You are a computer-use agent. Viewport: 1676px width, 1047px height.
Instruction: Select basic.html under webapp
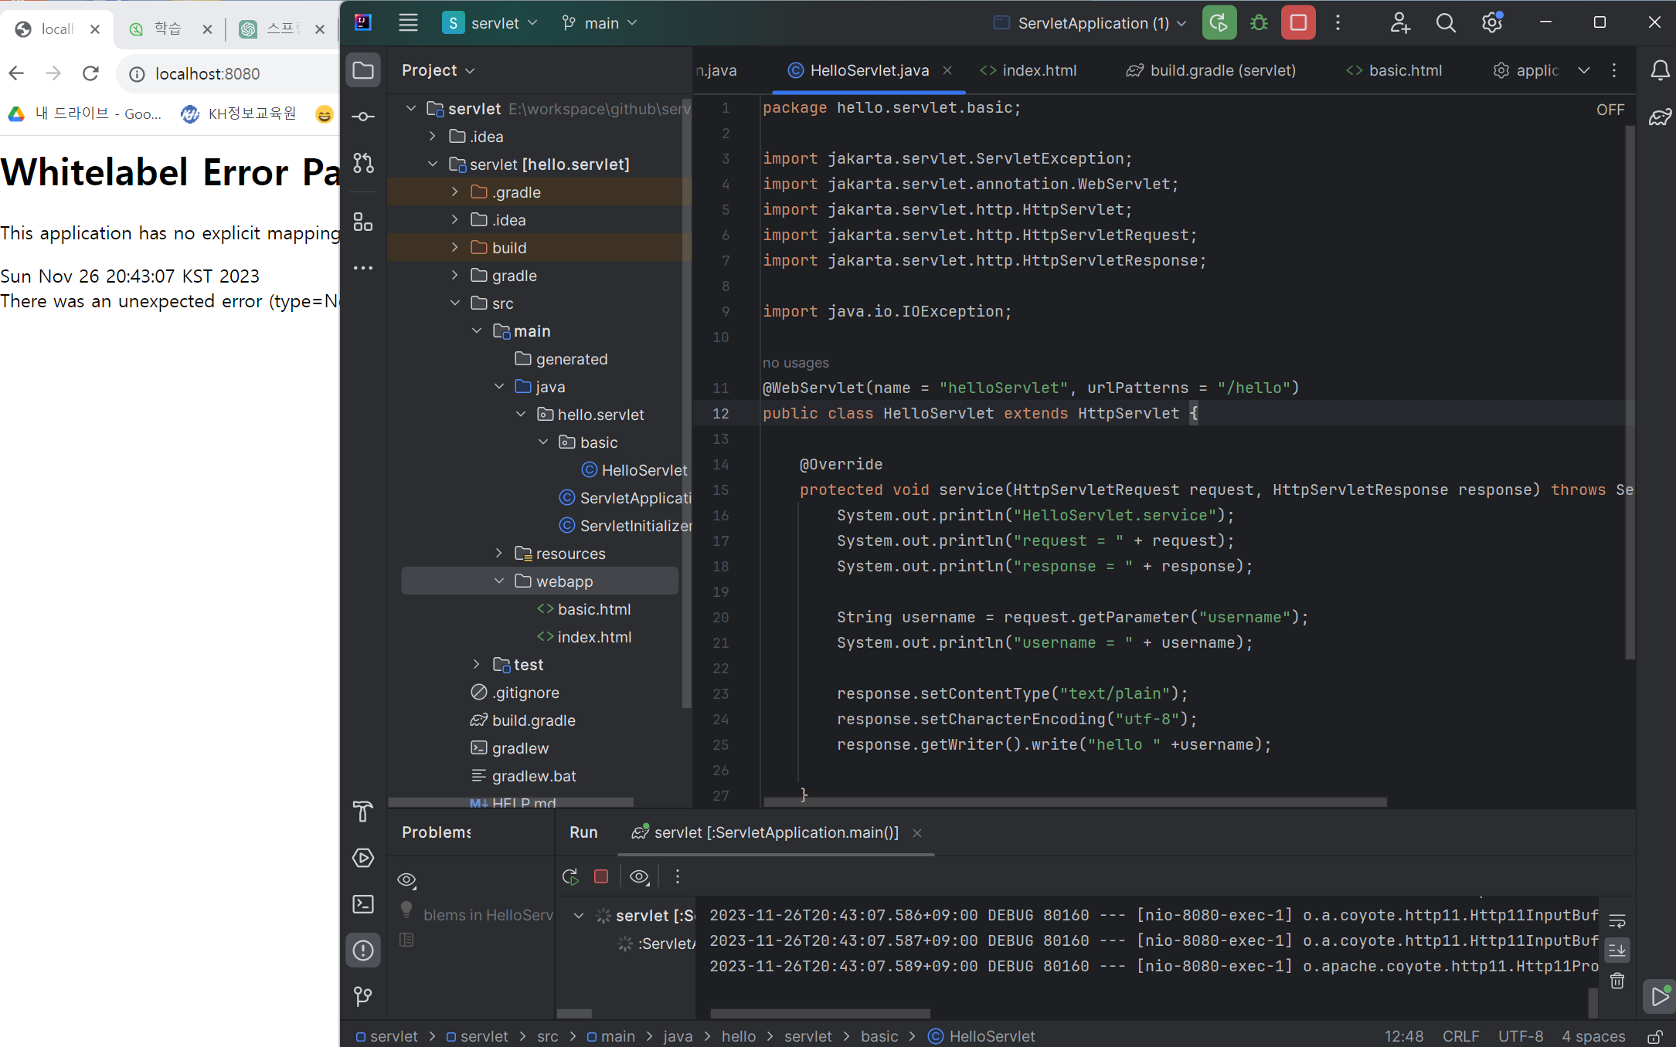(x=584, y=608)
